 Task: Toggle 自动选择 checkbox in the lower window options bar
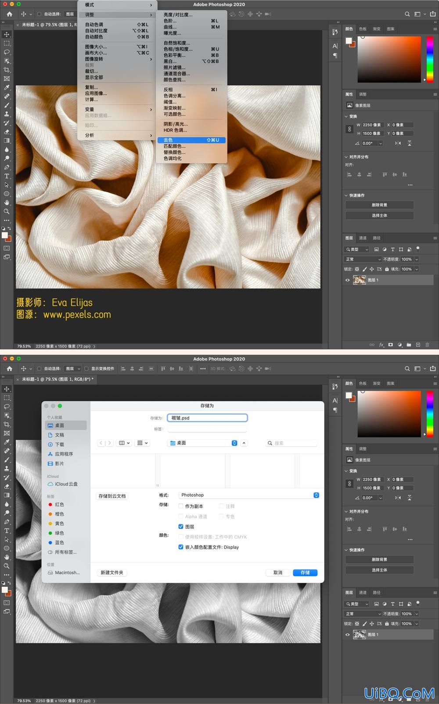[39, 368]
